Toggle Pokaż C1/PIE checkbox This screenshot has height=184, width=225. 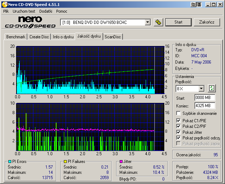coord(178,120)
